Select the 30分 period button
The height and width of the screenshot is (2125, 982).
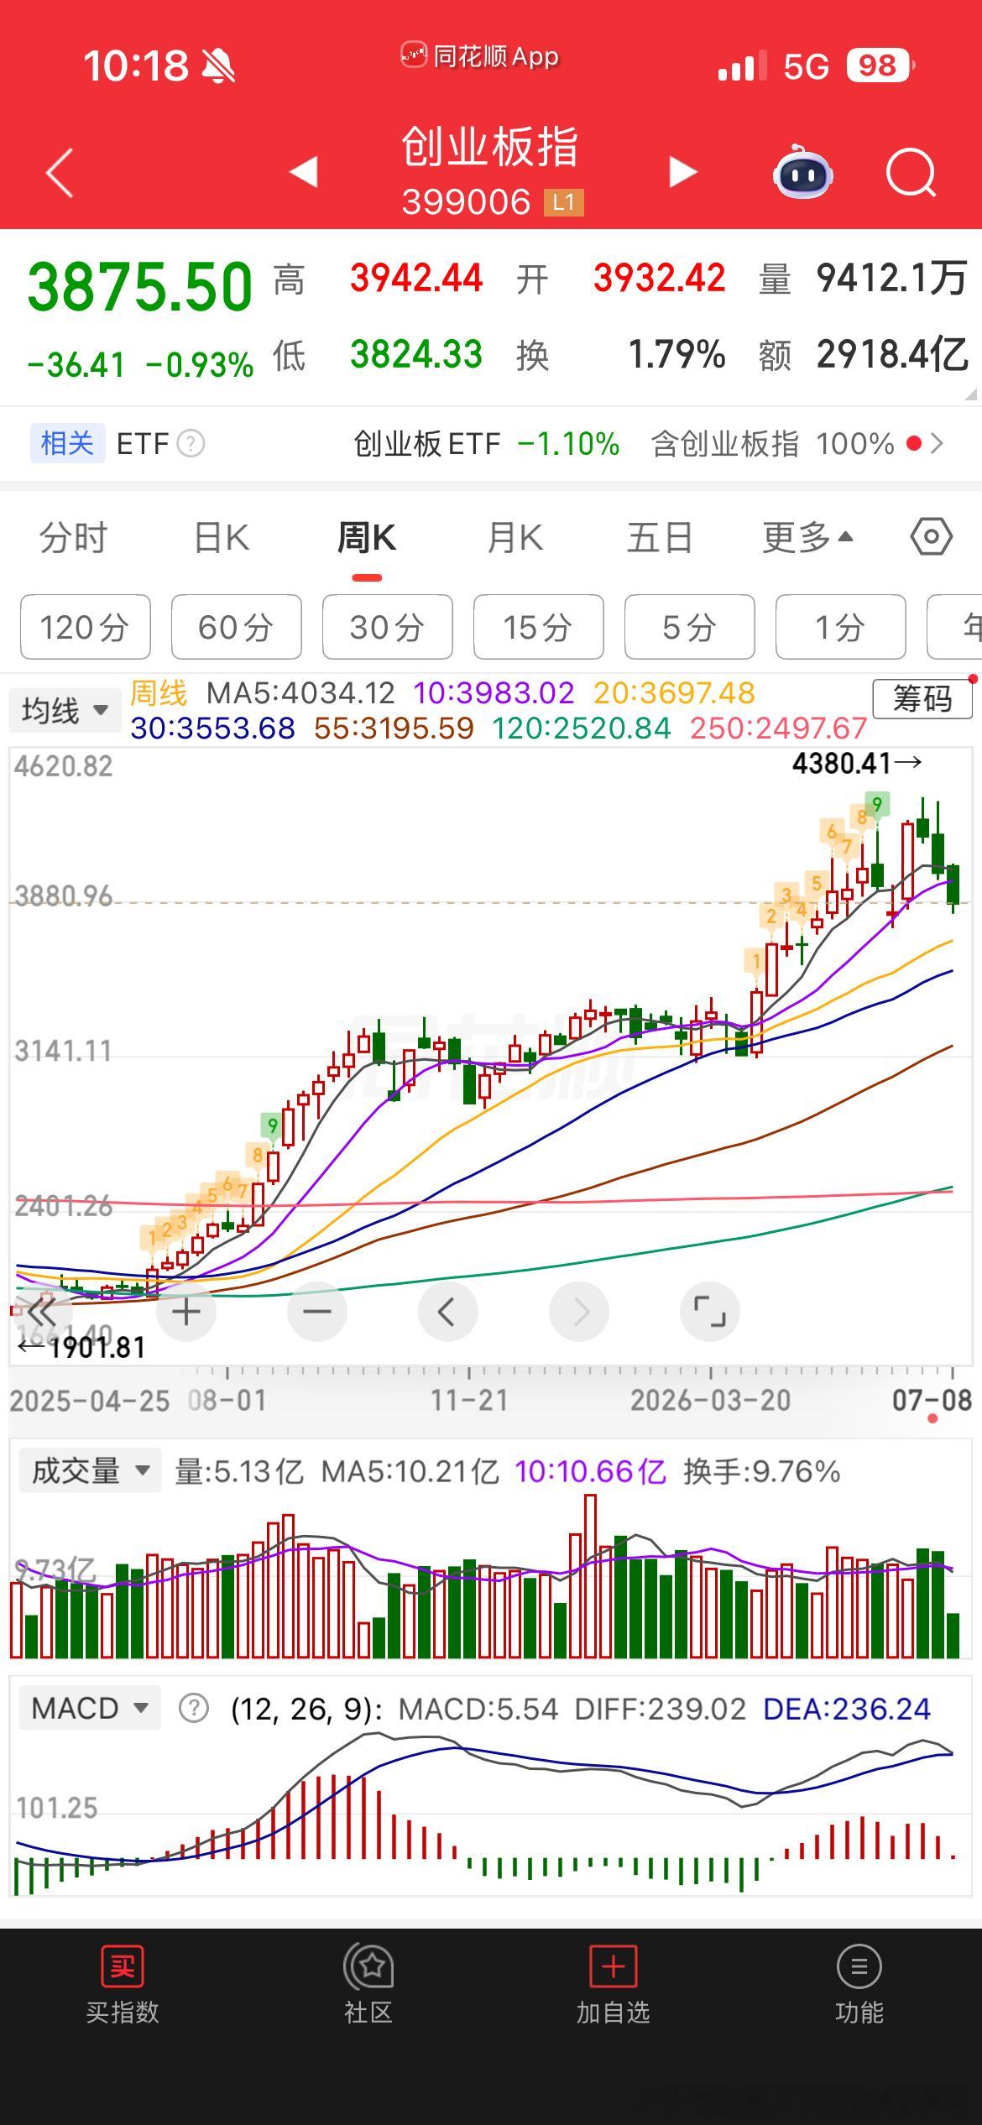(x=387, y=627)
